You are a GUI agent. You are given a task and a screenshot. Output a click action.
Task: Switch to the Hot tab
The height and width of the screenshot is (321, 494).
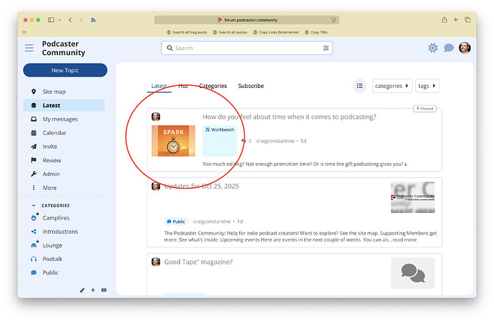[x=183, y=86]
